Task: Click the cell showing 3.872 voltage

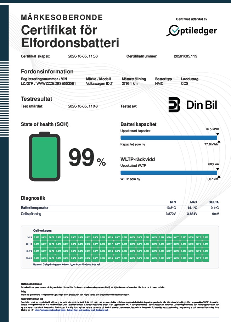Action: pyautogui.click(x=66, y=251)
